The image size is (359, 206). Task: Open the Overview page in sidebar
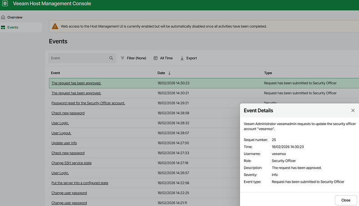point(14,17)
